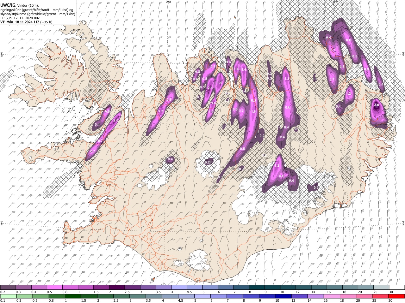This screenshot has width=405, height=303.
Task: Pick the darkest purple 2 swatch in the top legend row
Action: point(116,288)
